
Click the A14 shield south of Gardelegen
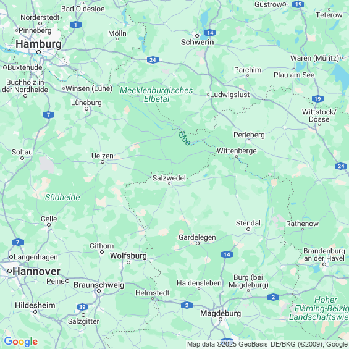click(227, 254)
